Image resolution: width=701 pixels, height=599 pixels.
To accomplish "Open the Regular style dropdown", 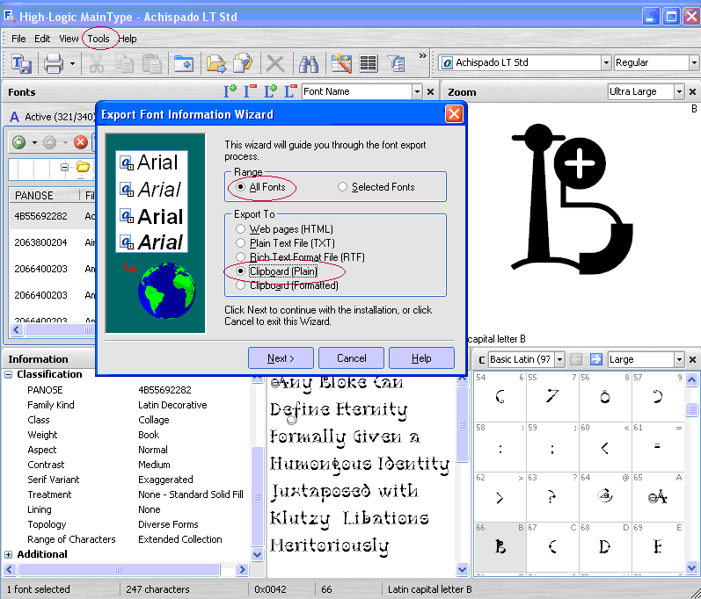I will [694, 62].
